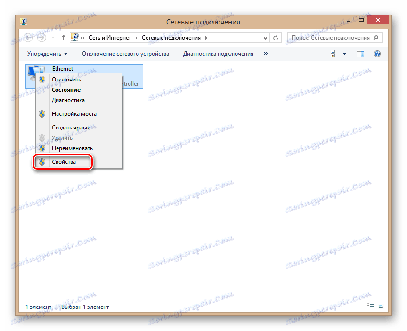Click the preview pane toggle icon
407x331 pixels.
[360, 53]
